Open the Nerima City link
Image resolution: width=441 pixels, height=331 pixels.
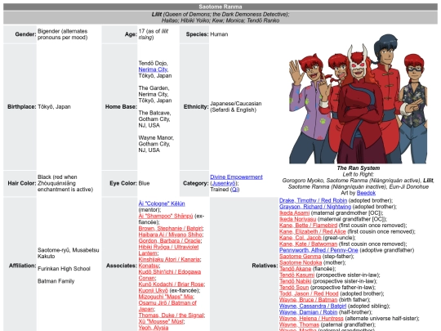(x=153, y=69)
